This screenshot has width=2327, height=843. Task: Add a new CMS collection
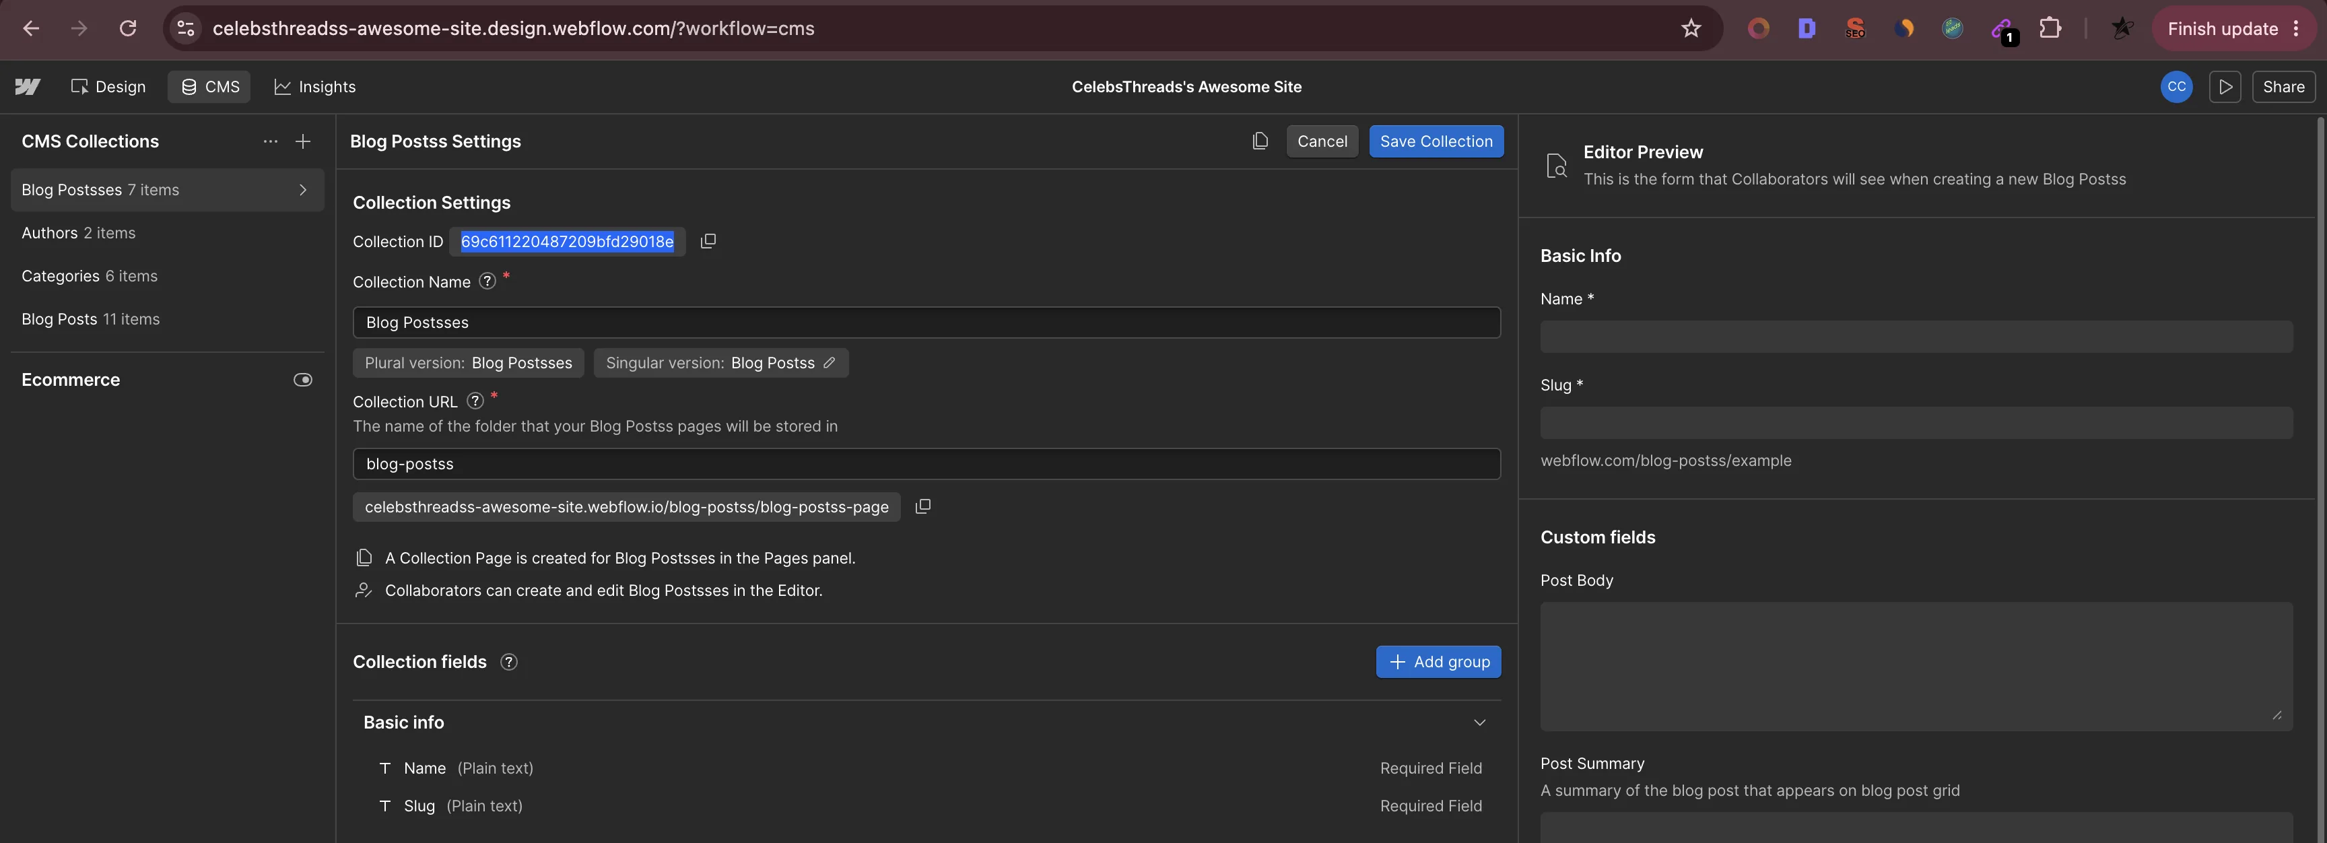(304, 141)
